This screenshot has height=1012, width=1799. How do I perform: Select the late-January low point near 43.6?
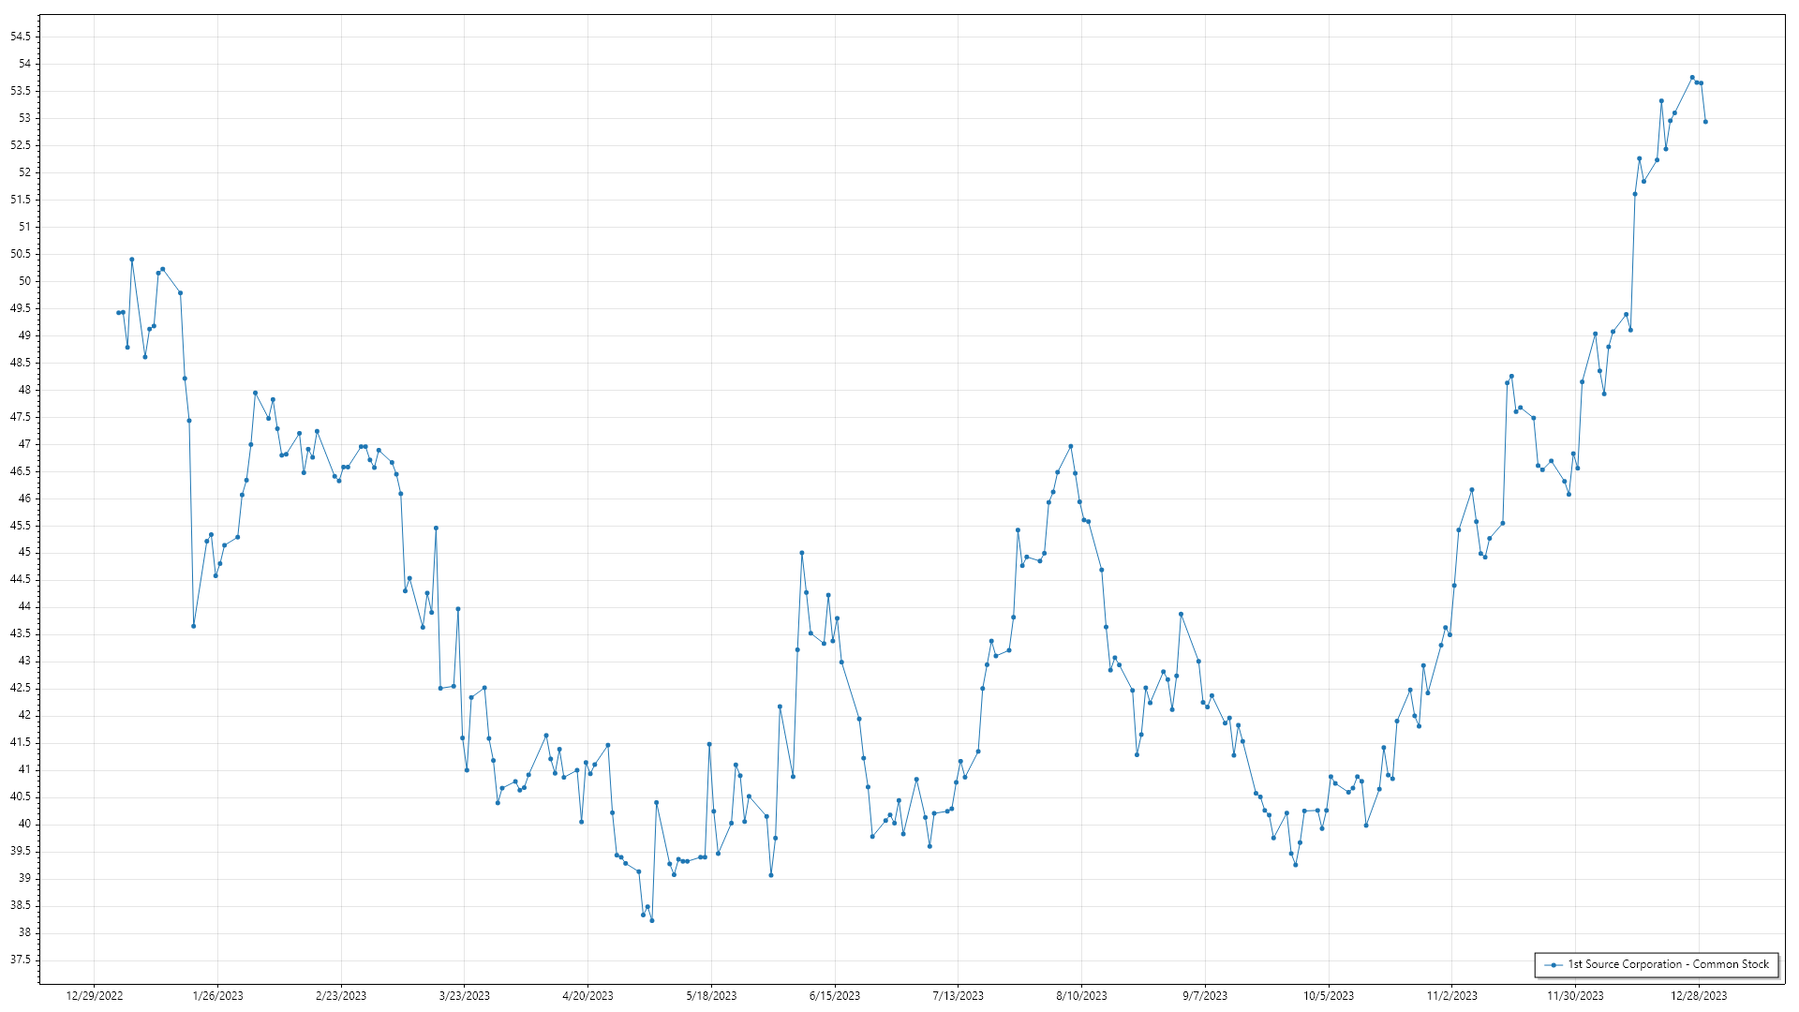194,626
